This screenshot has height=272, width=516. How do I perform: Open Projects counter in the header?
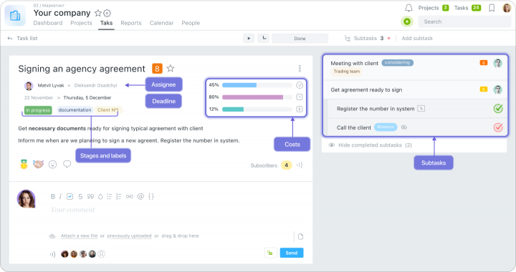(x=434, y=8)
